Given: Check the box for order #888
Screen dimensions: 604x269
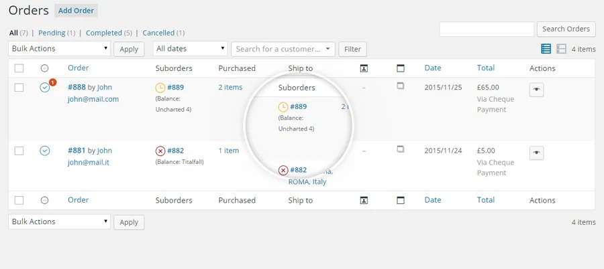Looking at the screenshot, I should (19, 88).
